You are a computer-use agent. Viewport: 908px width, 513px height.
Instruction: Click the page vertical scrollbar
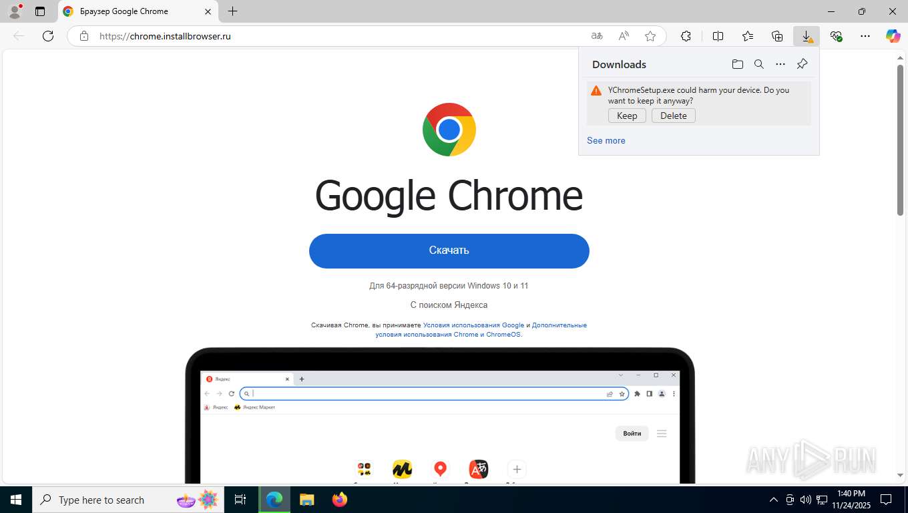click(x=900, y=140)
